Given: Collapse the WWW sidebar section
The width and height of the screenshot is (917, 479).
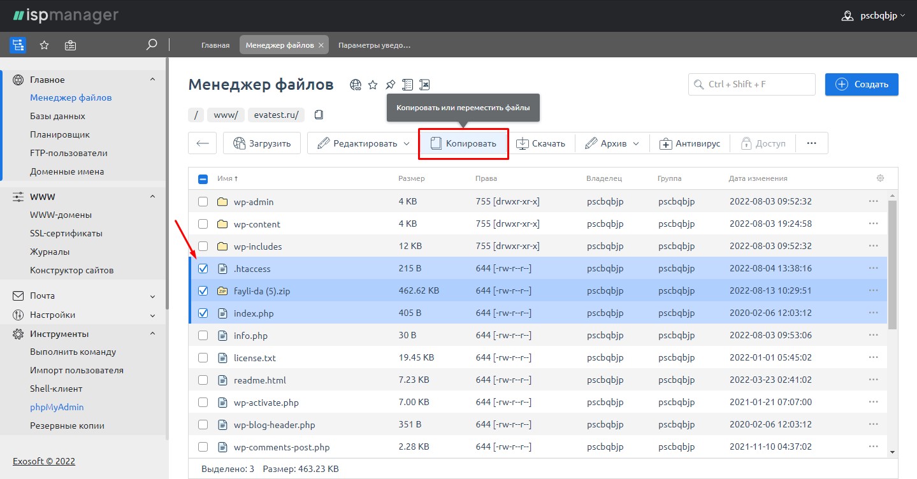Looking at the screenshot, I should click(x=152, y=197).
